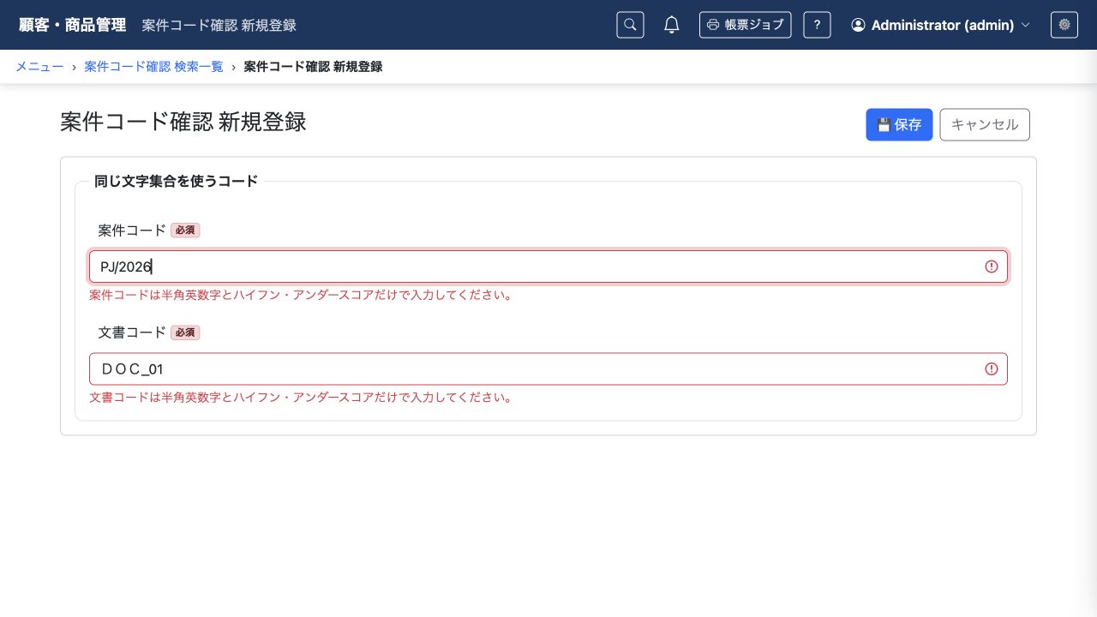
Task: Click the page heading 案件コード確認 新規登録
Action: click(x=183, y=122)
